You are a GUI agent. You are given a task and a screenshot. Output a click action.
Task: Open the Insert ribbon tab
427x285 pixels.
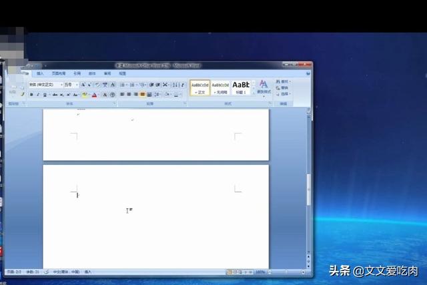[40, 73]
